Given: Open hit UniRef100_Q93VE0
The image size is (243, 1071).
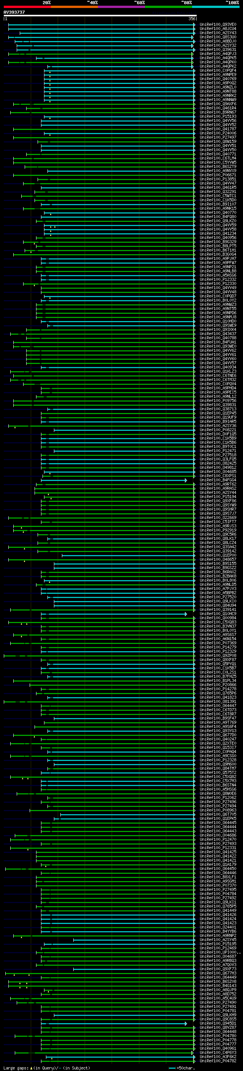Looking at the screenshot, I should (218, 25).
